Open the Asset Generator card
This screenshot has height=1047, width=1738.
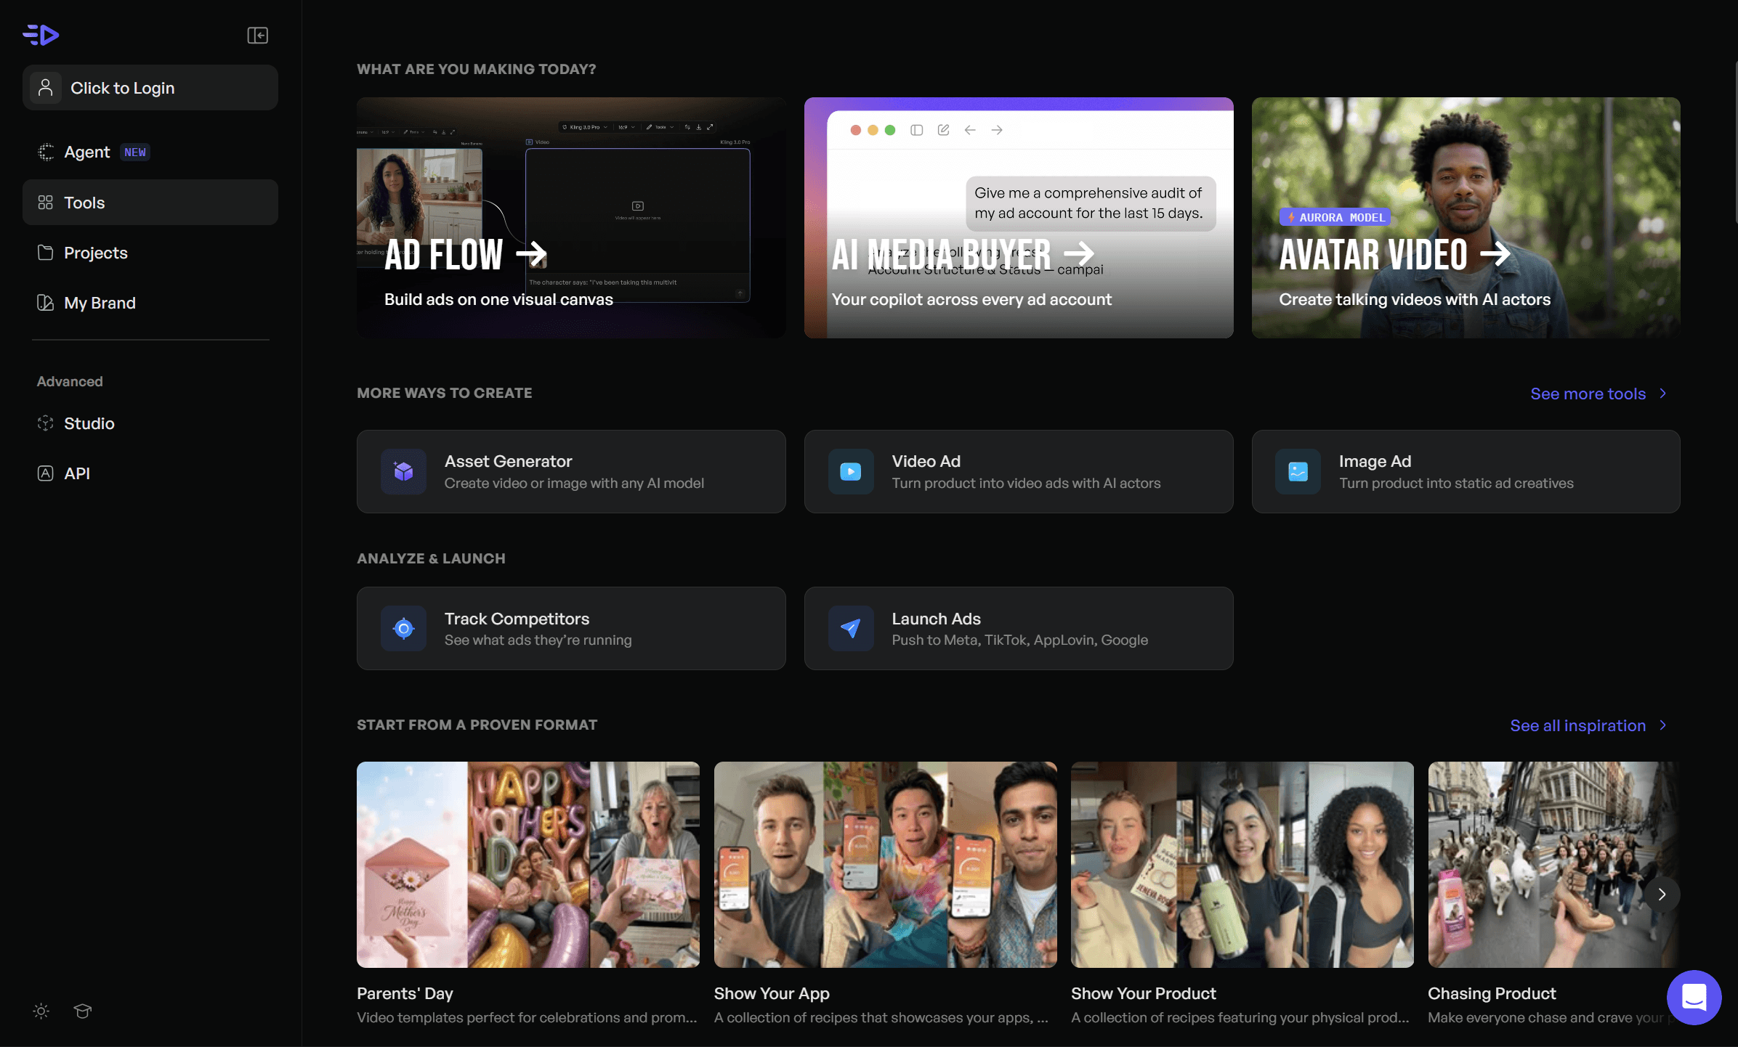coord(571,472)
